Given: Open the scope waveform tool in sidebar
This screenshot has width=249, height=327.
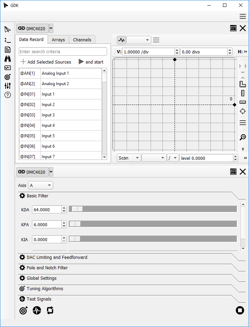Looking at the screenshot, I should tap(7, 68).
